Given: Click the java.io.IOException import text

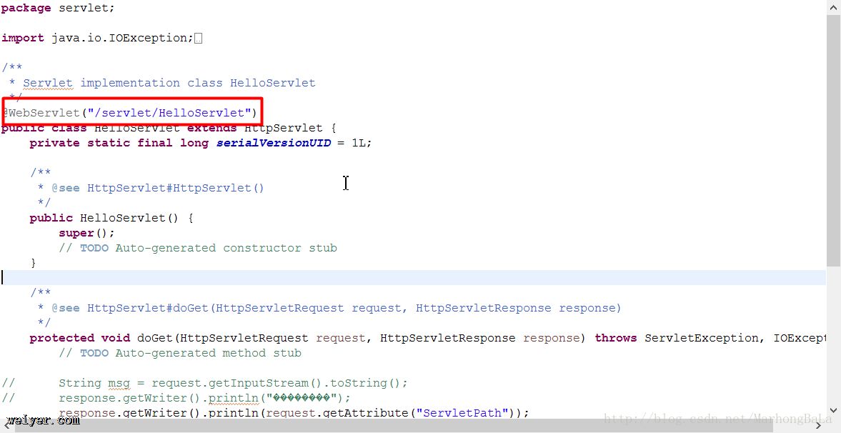Looking at the screenshot, I should [121, 39].
